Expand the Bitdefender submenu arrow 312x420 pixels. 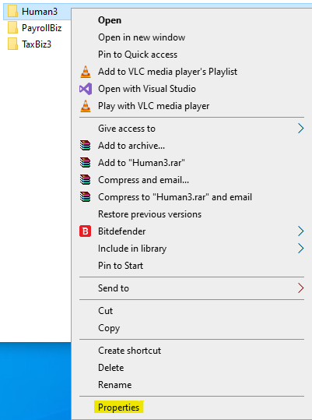[301, 231]
